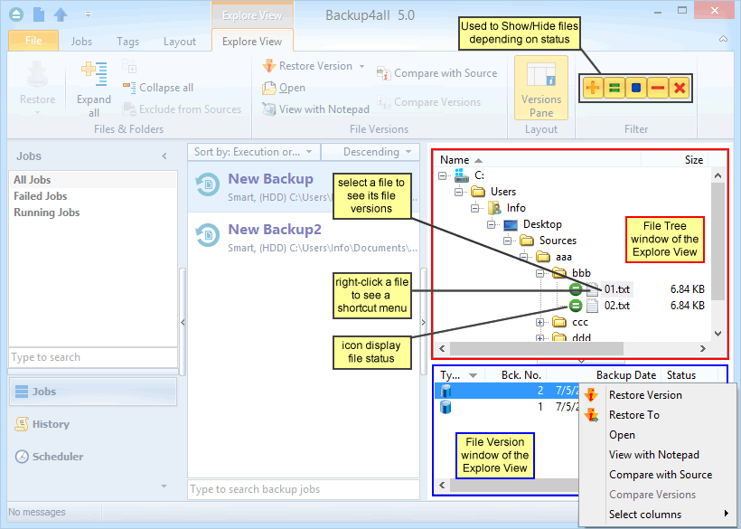The height and width of the screenshot is (529, 741).
Task: Collapse the Jobs navigation pane
Action: click(x=164, y=156)
